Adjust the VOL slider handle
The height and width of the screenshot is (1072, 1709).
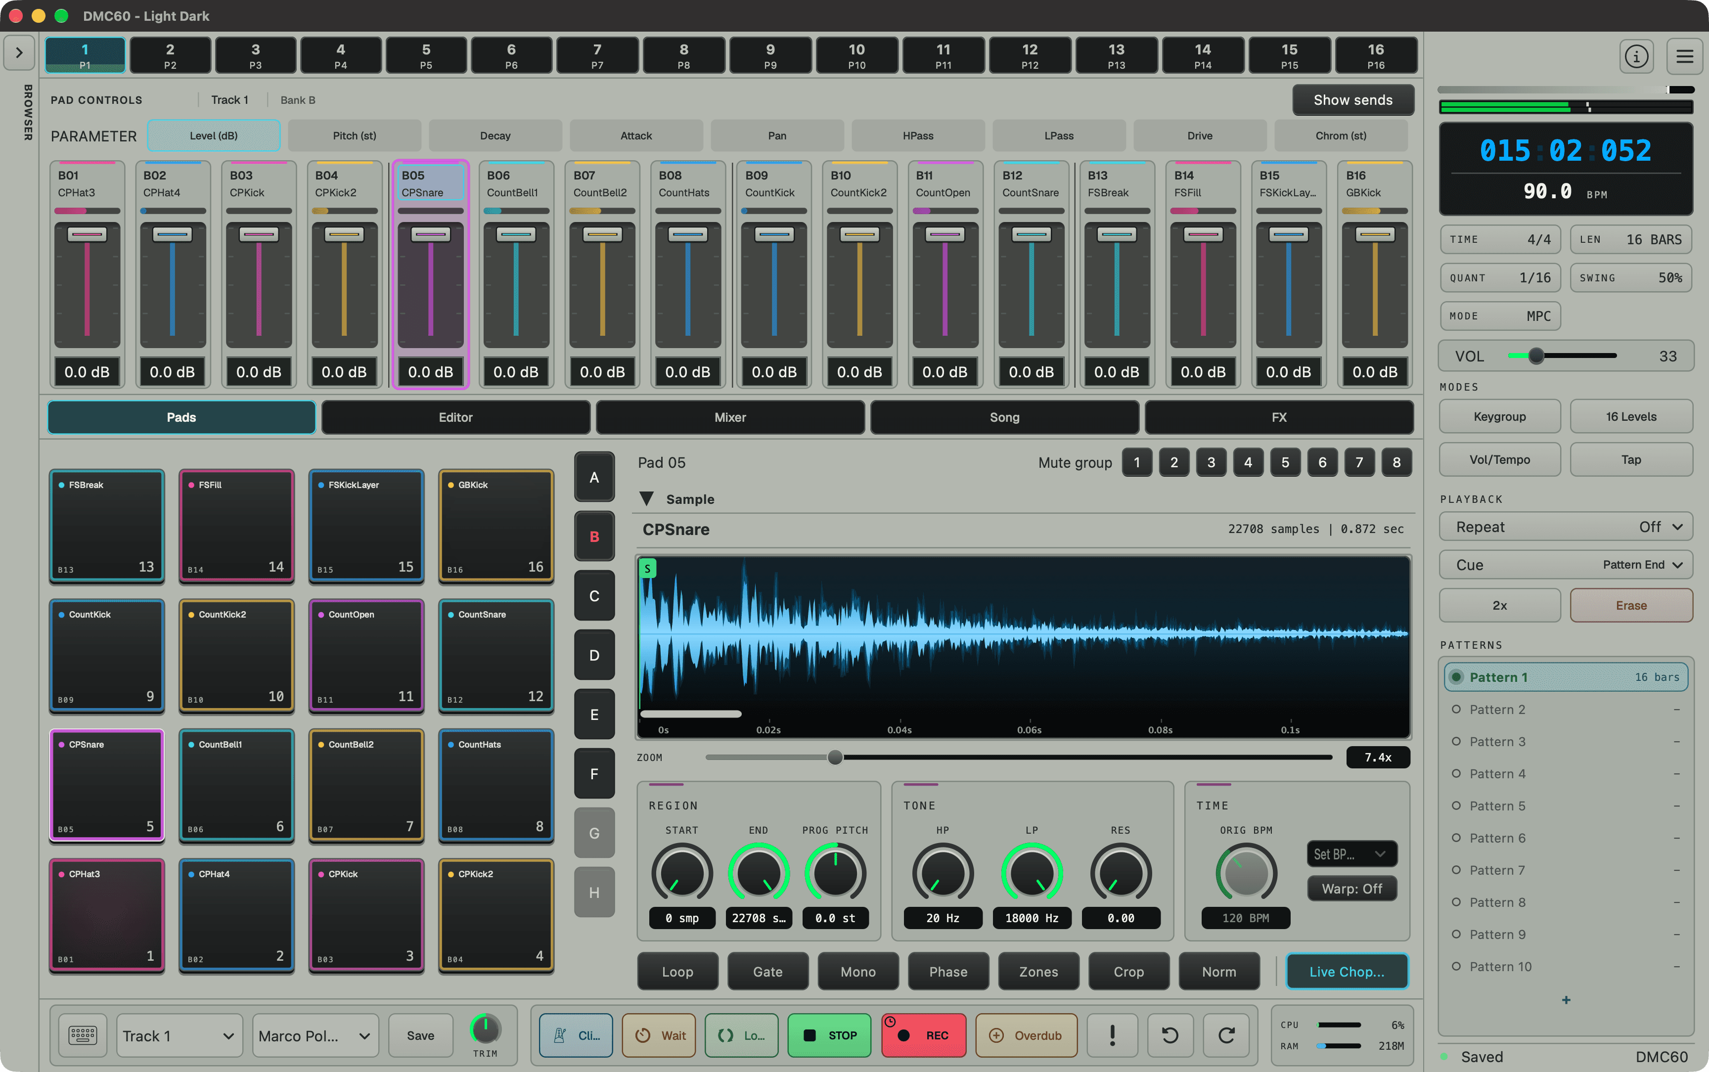(1535, 356)
